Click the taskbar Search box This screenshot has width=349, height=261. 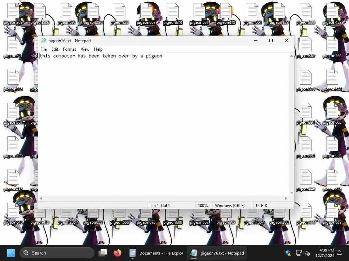tap(57, 253)
